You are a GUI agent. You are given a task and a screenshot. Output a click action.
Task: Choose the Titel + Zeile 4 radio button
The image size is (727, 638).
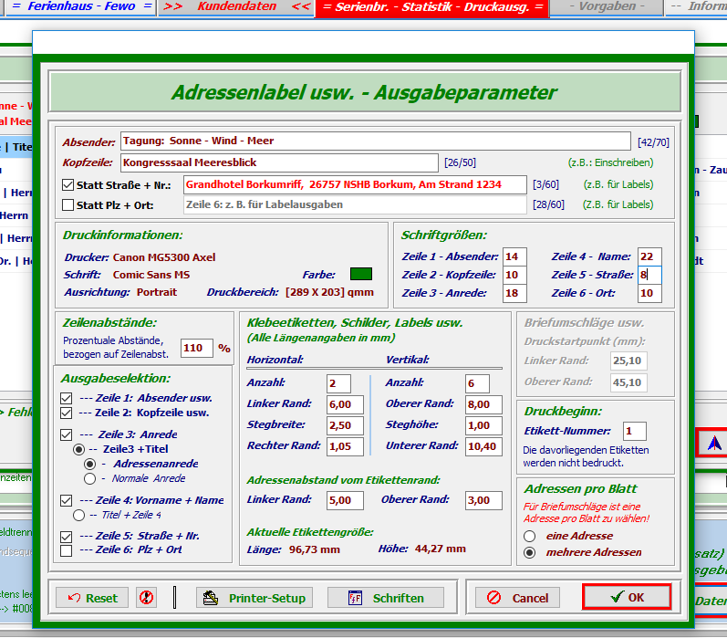(78, 516)
